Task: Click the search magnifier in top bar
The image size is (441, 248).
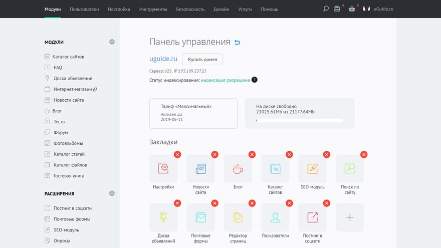Action: point(326,9)
